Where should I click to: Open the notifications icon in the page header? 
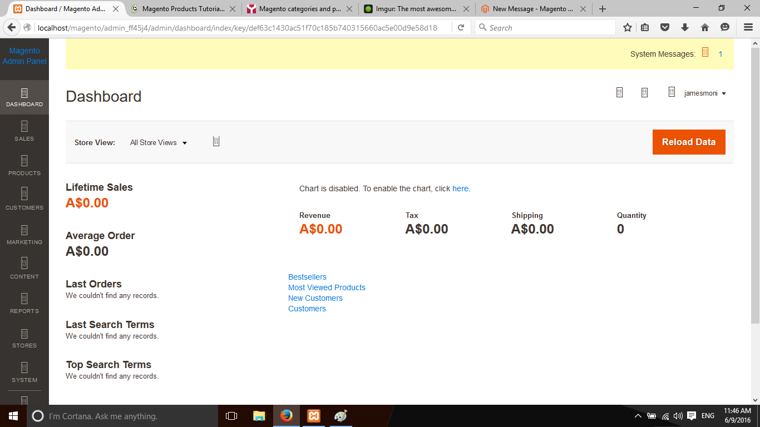(644, 92)
